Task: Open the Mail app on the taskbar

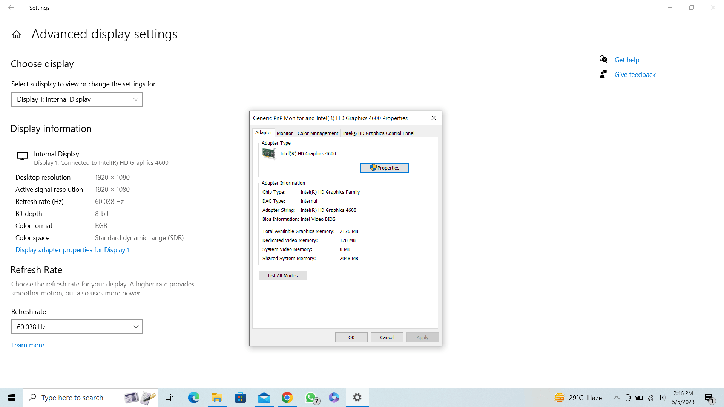Action: (x=264, y=398)
